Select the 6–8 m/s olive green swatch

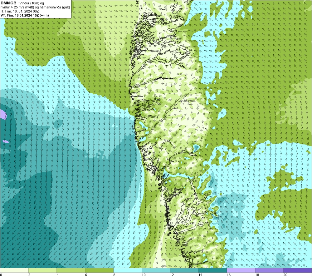99,270
